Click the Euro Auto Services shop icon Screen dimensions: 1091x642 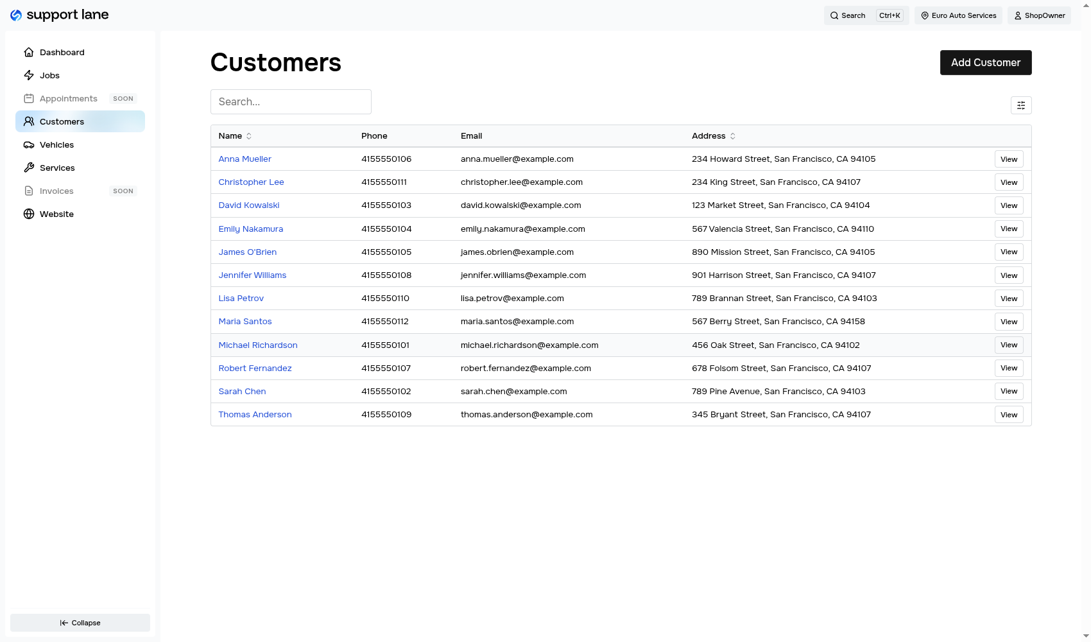[x=924, y=15]
